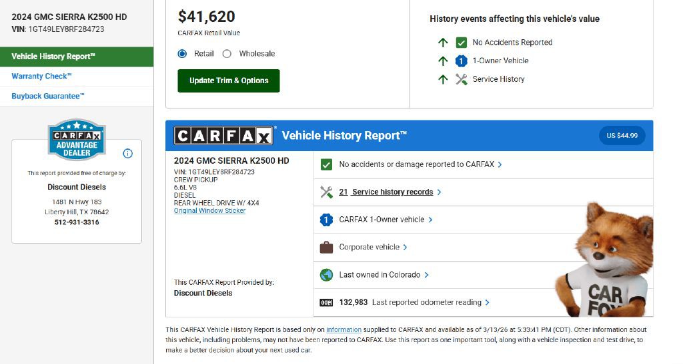The image size is (683, 364).
Task: Click the US $44.99 price badge
Action: tap(622, 136)
